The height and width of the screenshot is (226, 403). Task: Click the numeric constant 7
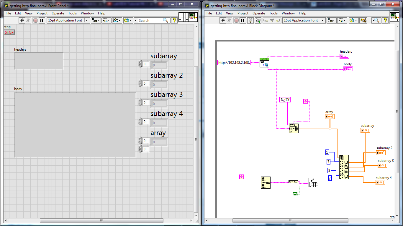[x=330, y=178]
